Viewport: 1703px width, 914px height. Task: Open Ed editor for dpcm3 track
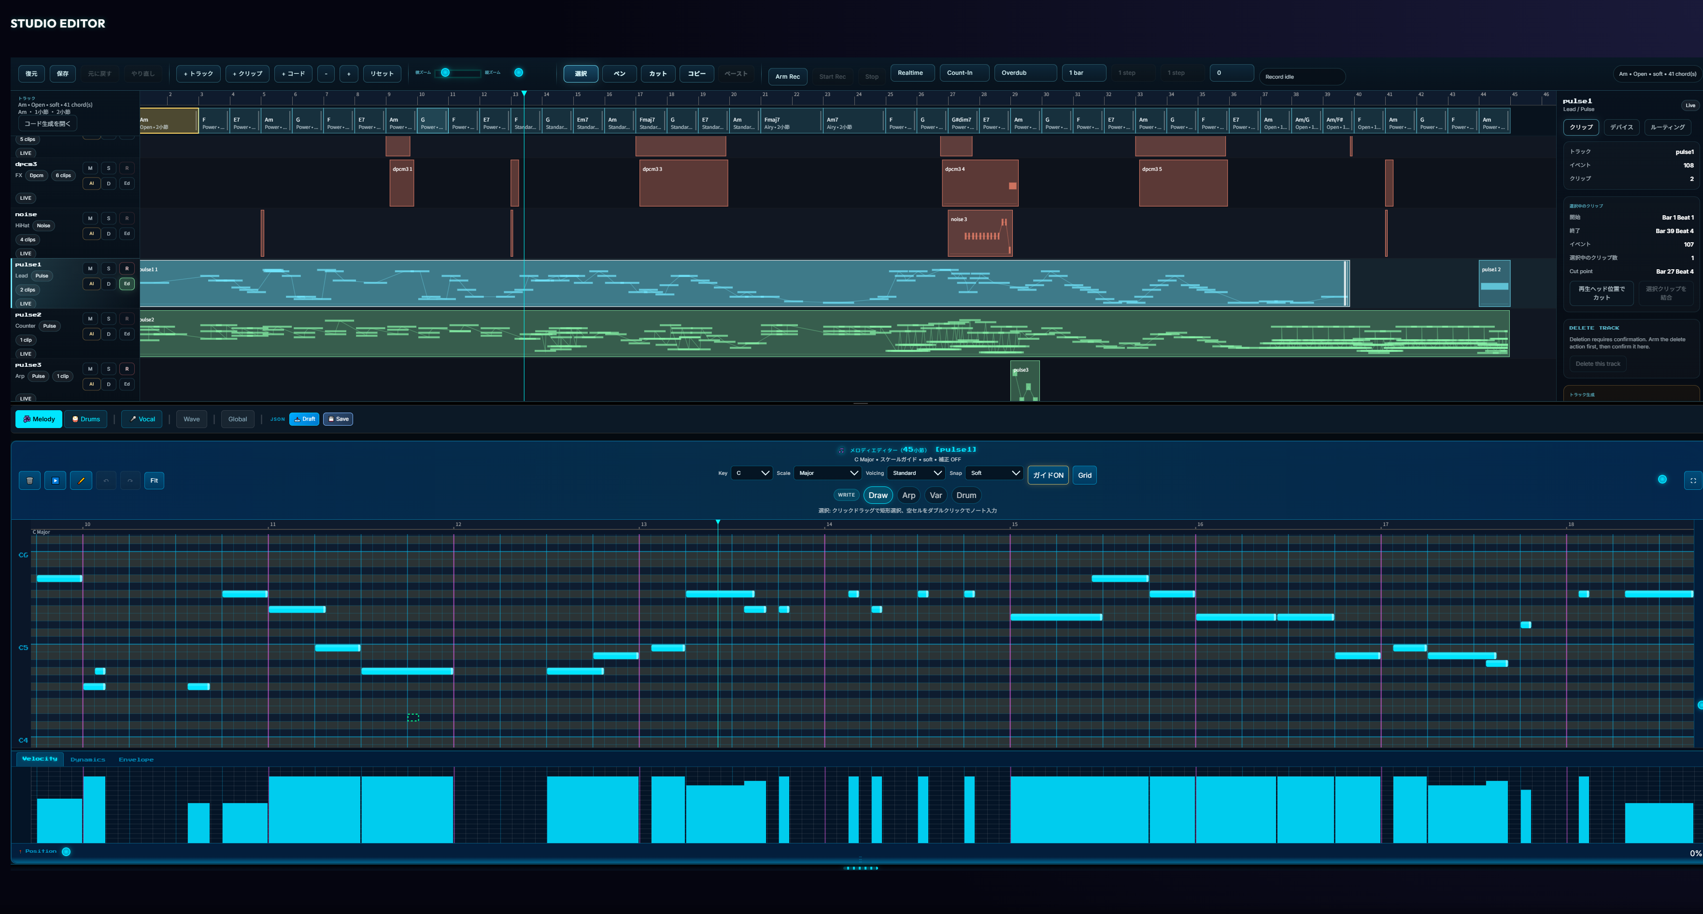coord(127,183)
